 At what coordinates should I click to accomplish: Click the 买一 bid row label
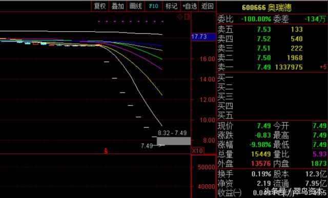click(x=225, y=78)
